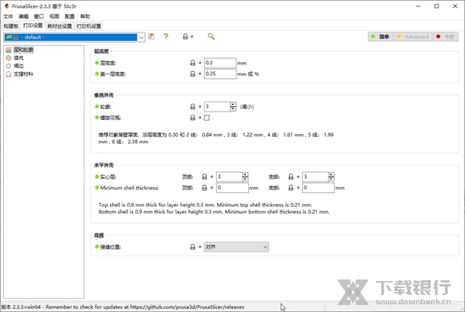Click the lock icon in the 接缝位置 row
The width and height of the screenshot is (465, 312).
pyautogui.click(x=192, y=246)
